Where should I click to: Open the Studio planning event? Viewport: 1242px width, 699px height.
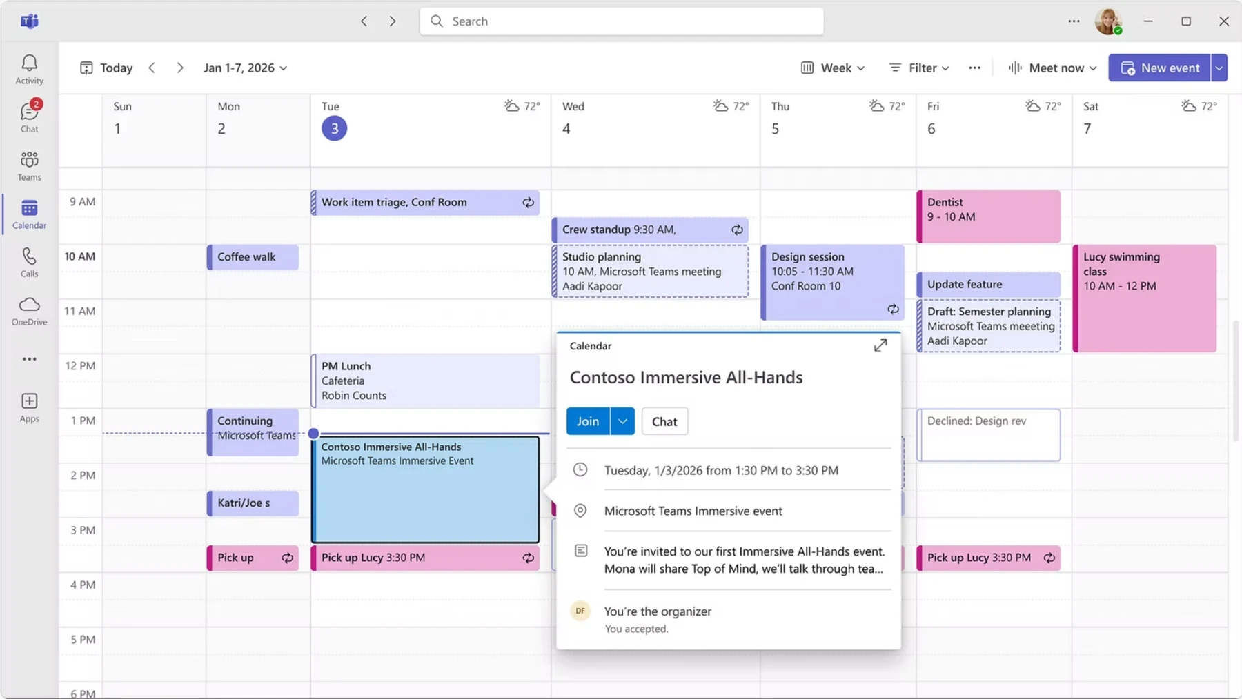(650, 271)
